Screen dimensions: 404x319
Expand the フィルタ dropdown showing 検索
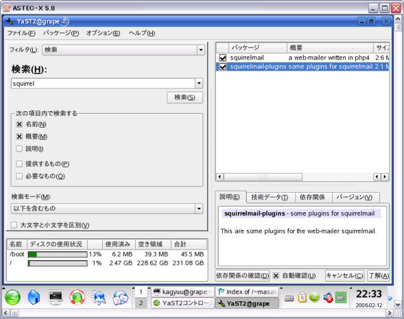pyautogui.click(x=200, y=50)
